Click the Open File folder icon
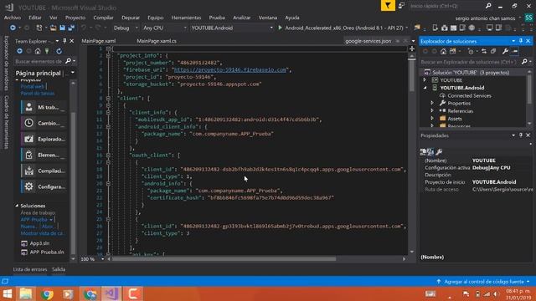536x301 pixels. pyautogui.click(x=53, y=28)
